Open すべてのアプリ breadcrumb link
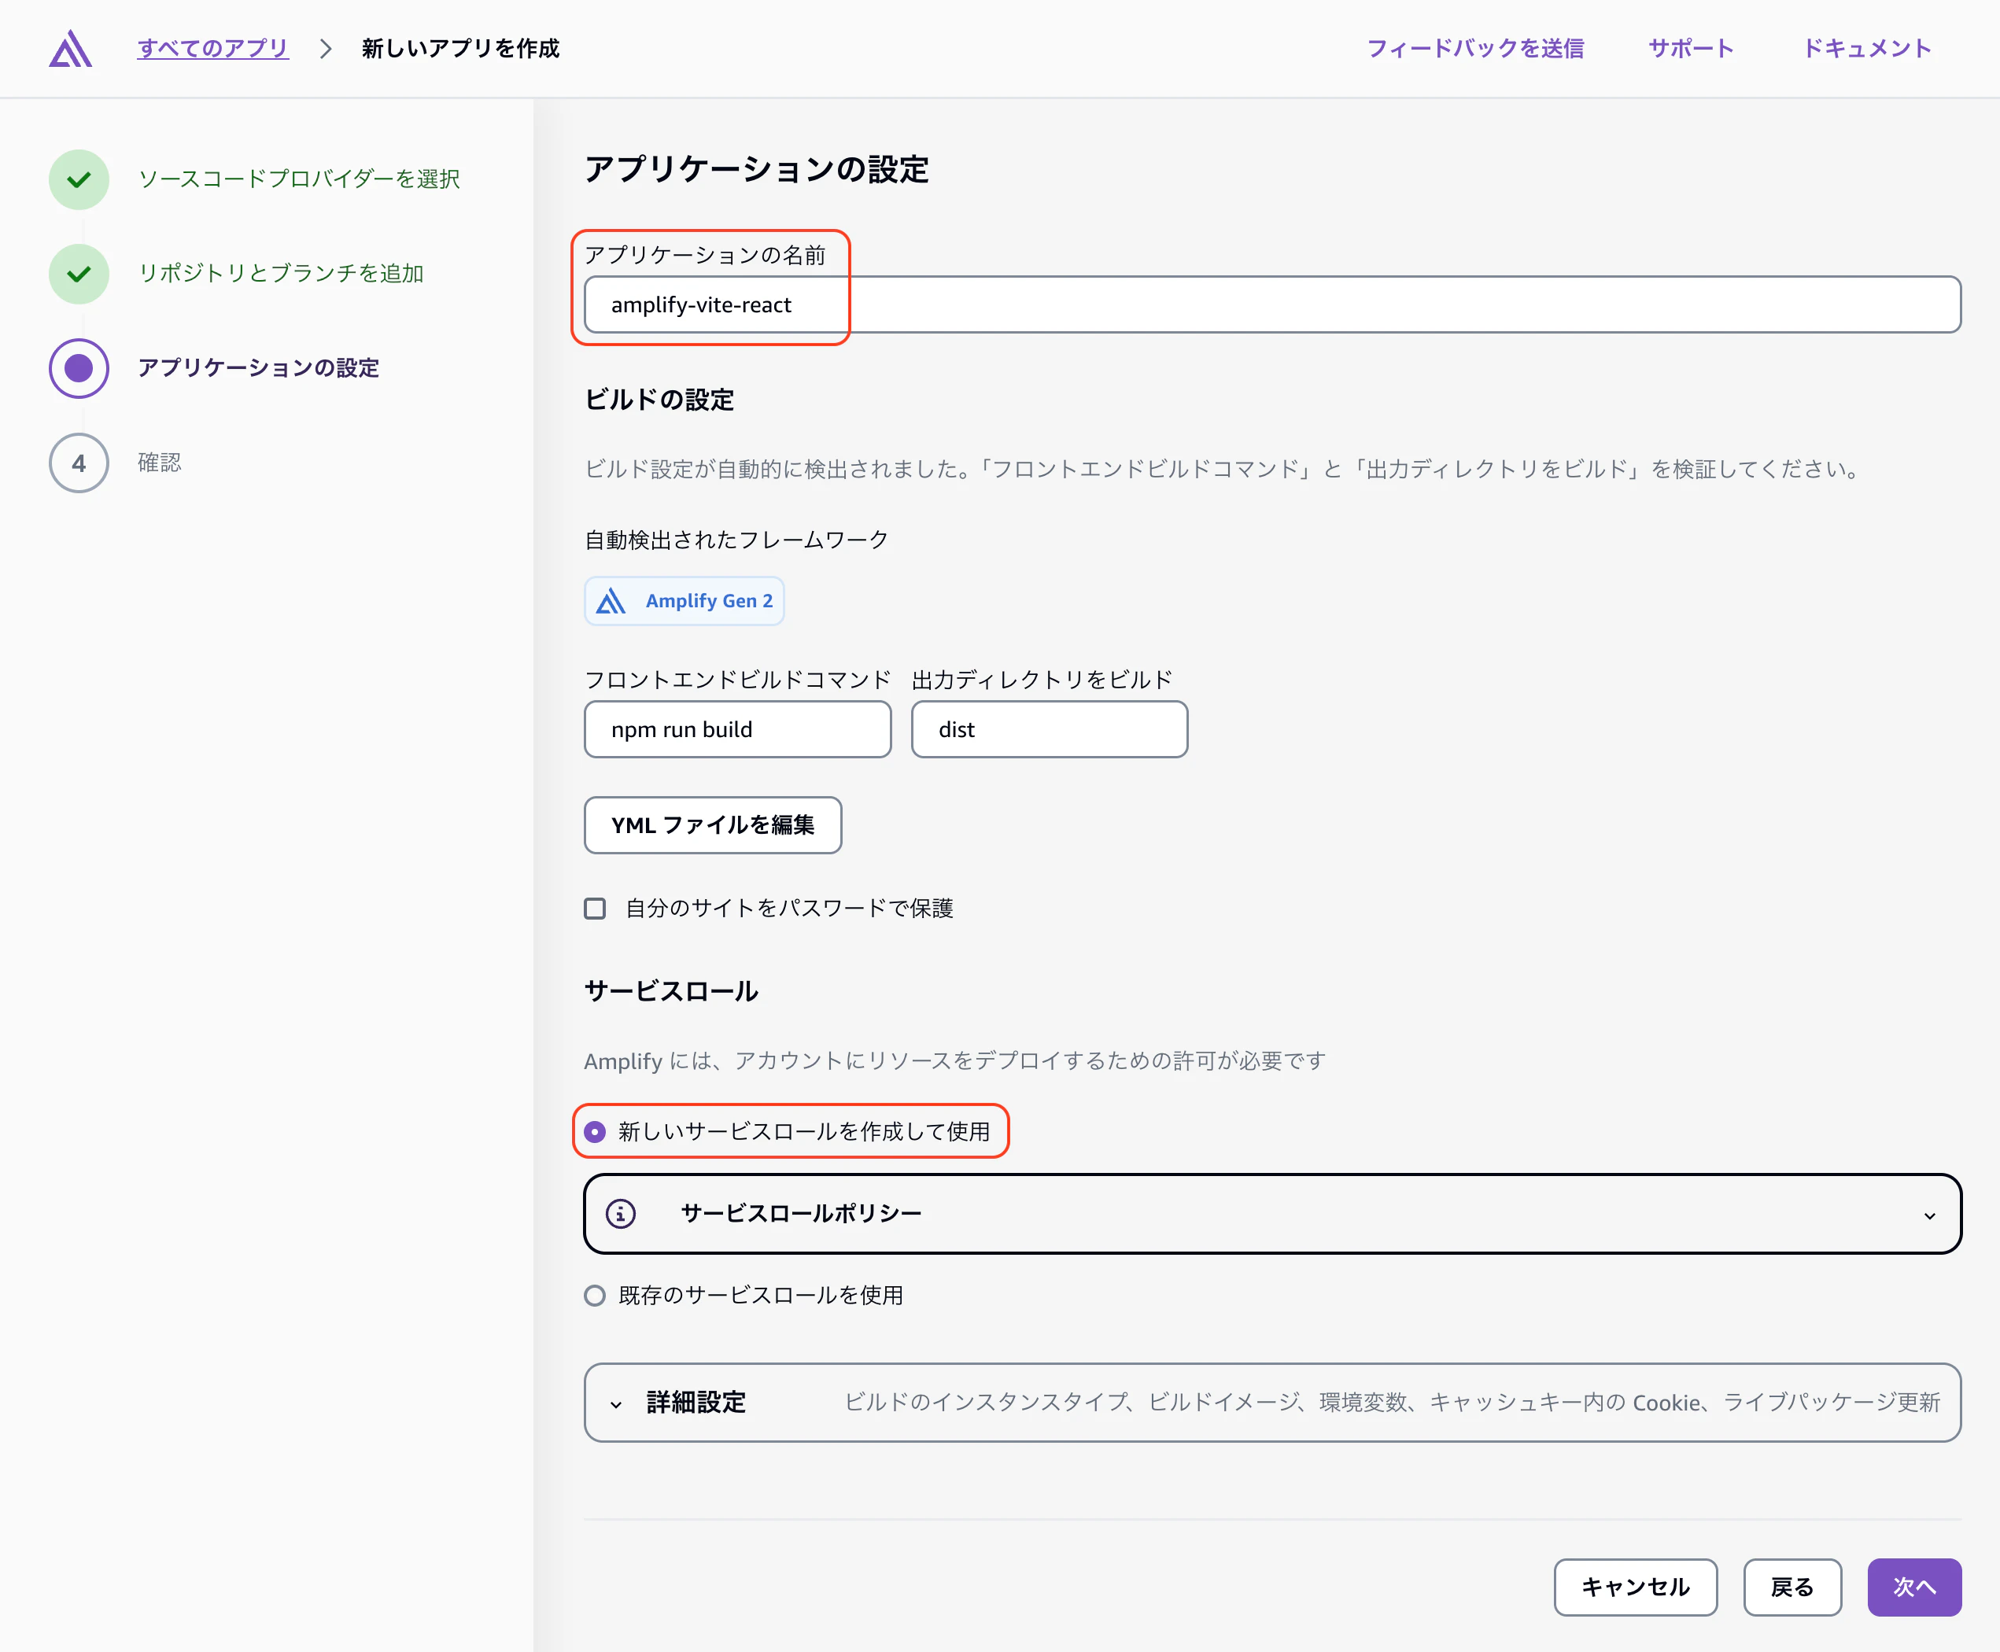Image resolution: width=2000 pixels, height=1652 pixels. [212, 49]
